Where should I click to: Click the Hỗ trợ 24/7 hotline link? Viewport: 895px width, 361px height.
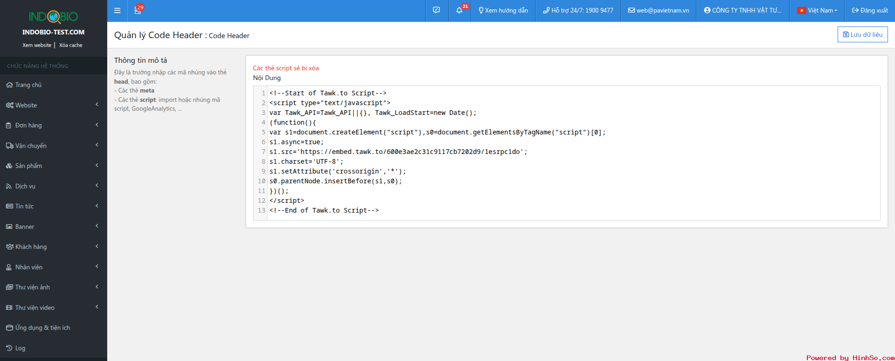578,11
